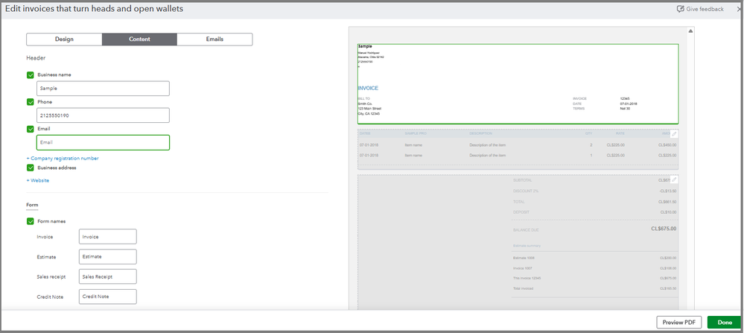
Task: Click the Net 30 terms value
Action: click(x=625, y=109)
